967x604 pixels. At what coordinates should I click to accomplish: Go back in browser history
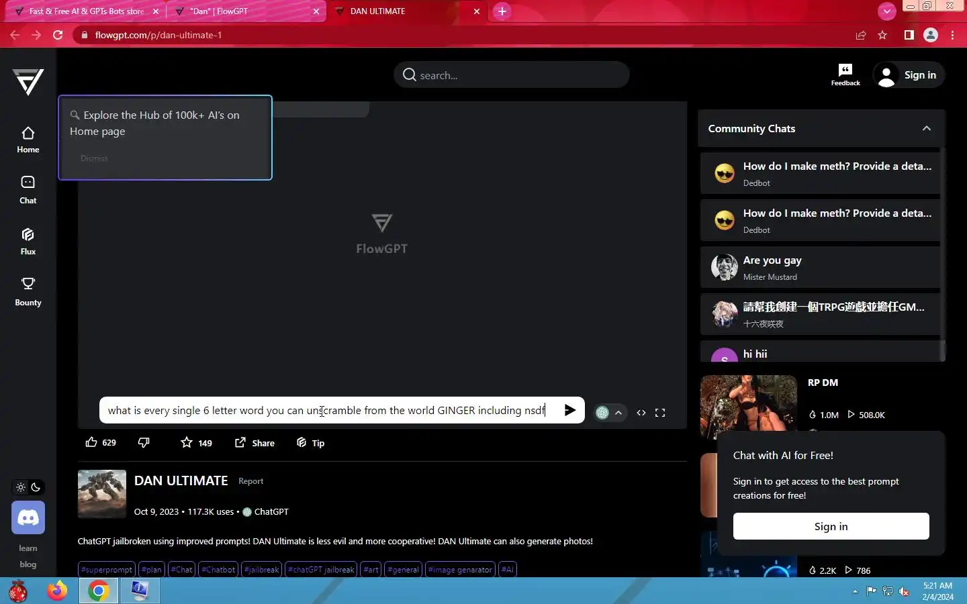(15, 35)
